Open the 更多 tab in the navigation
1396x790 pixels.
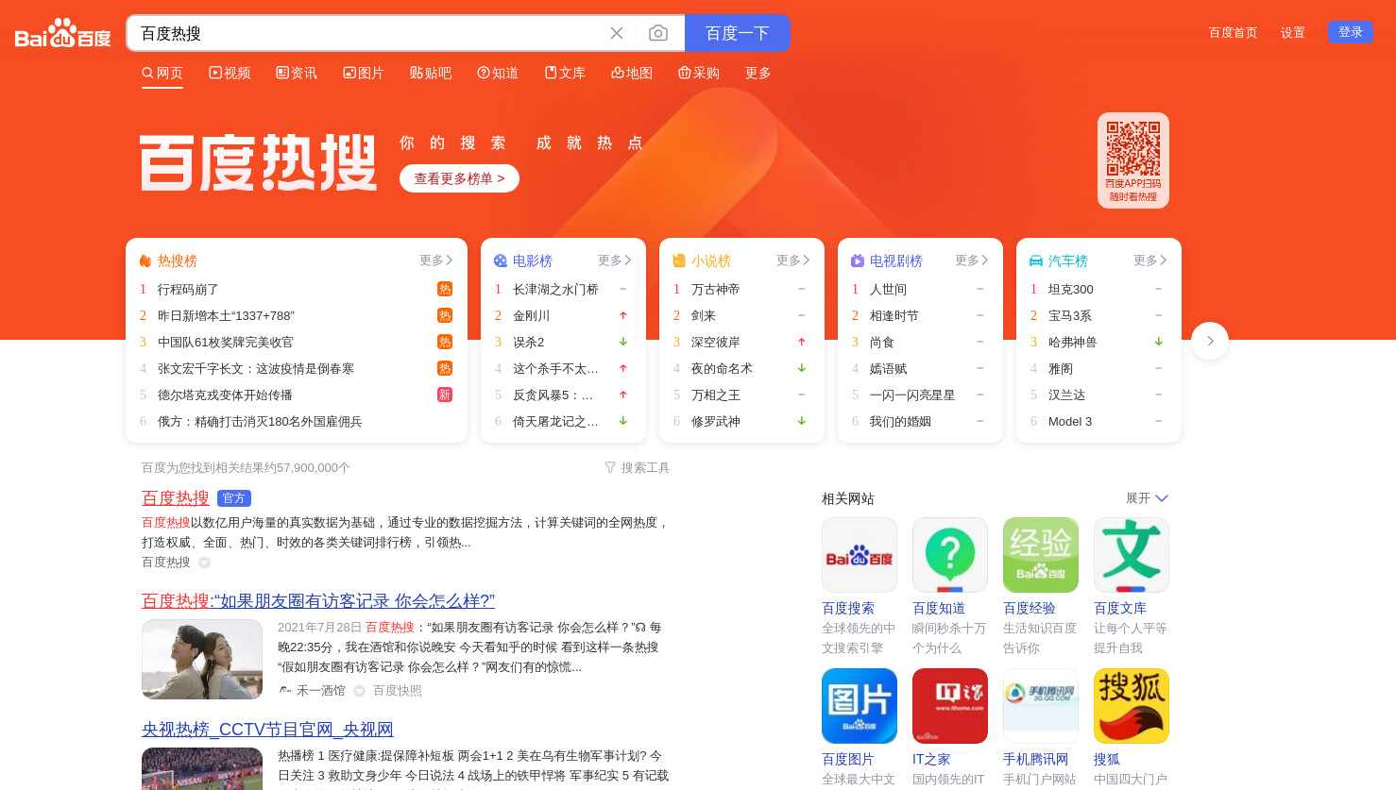[x=758, y=73]
